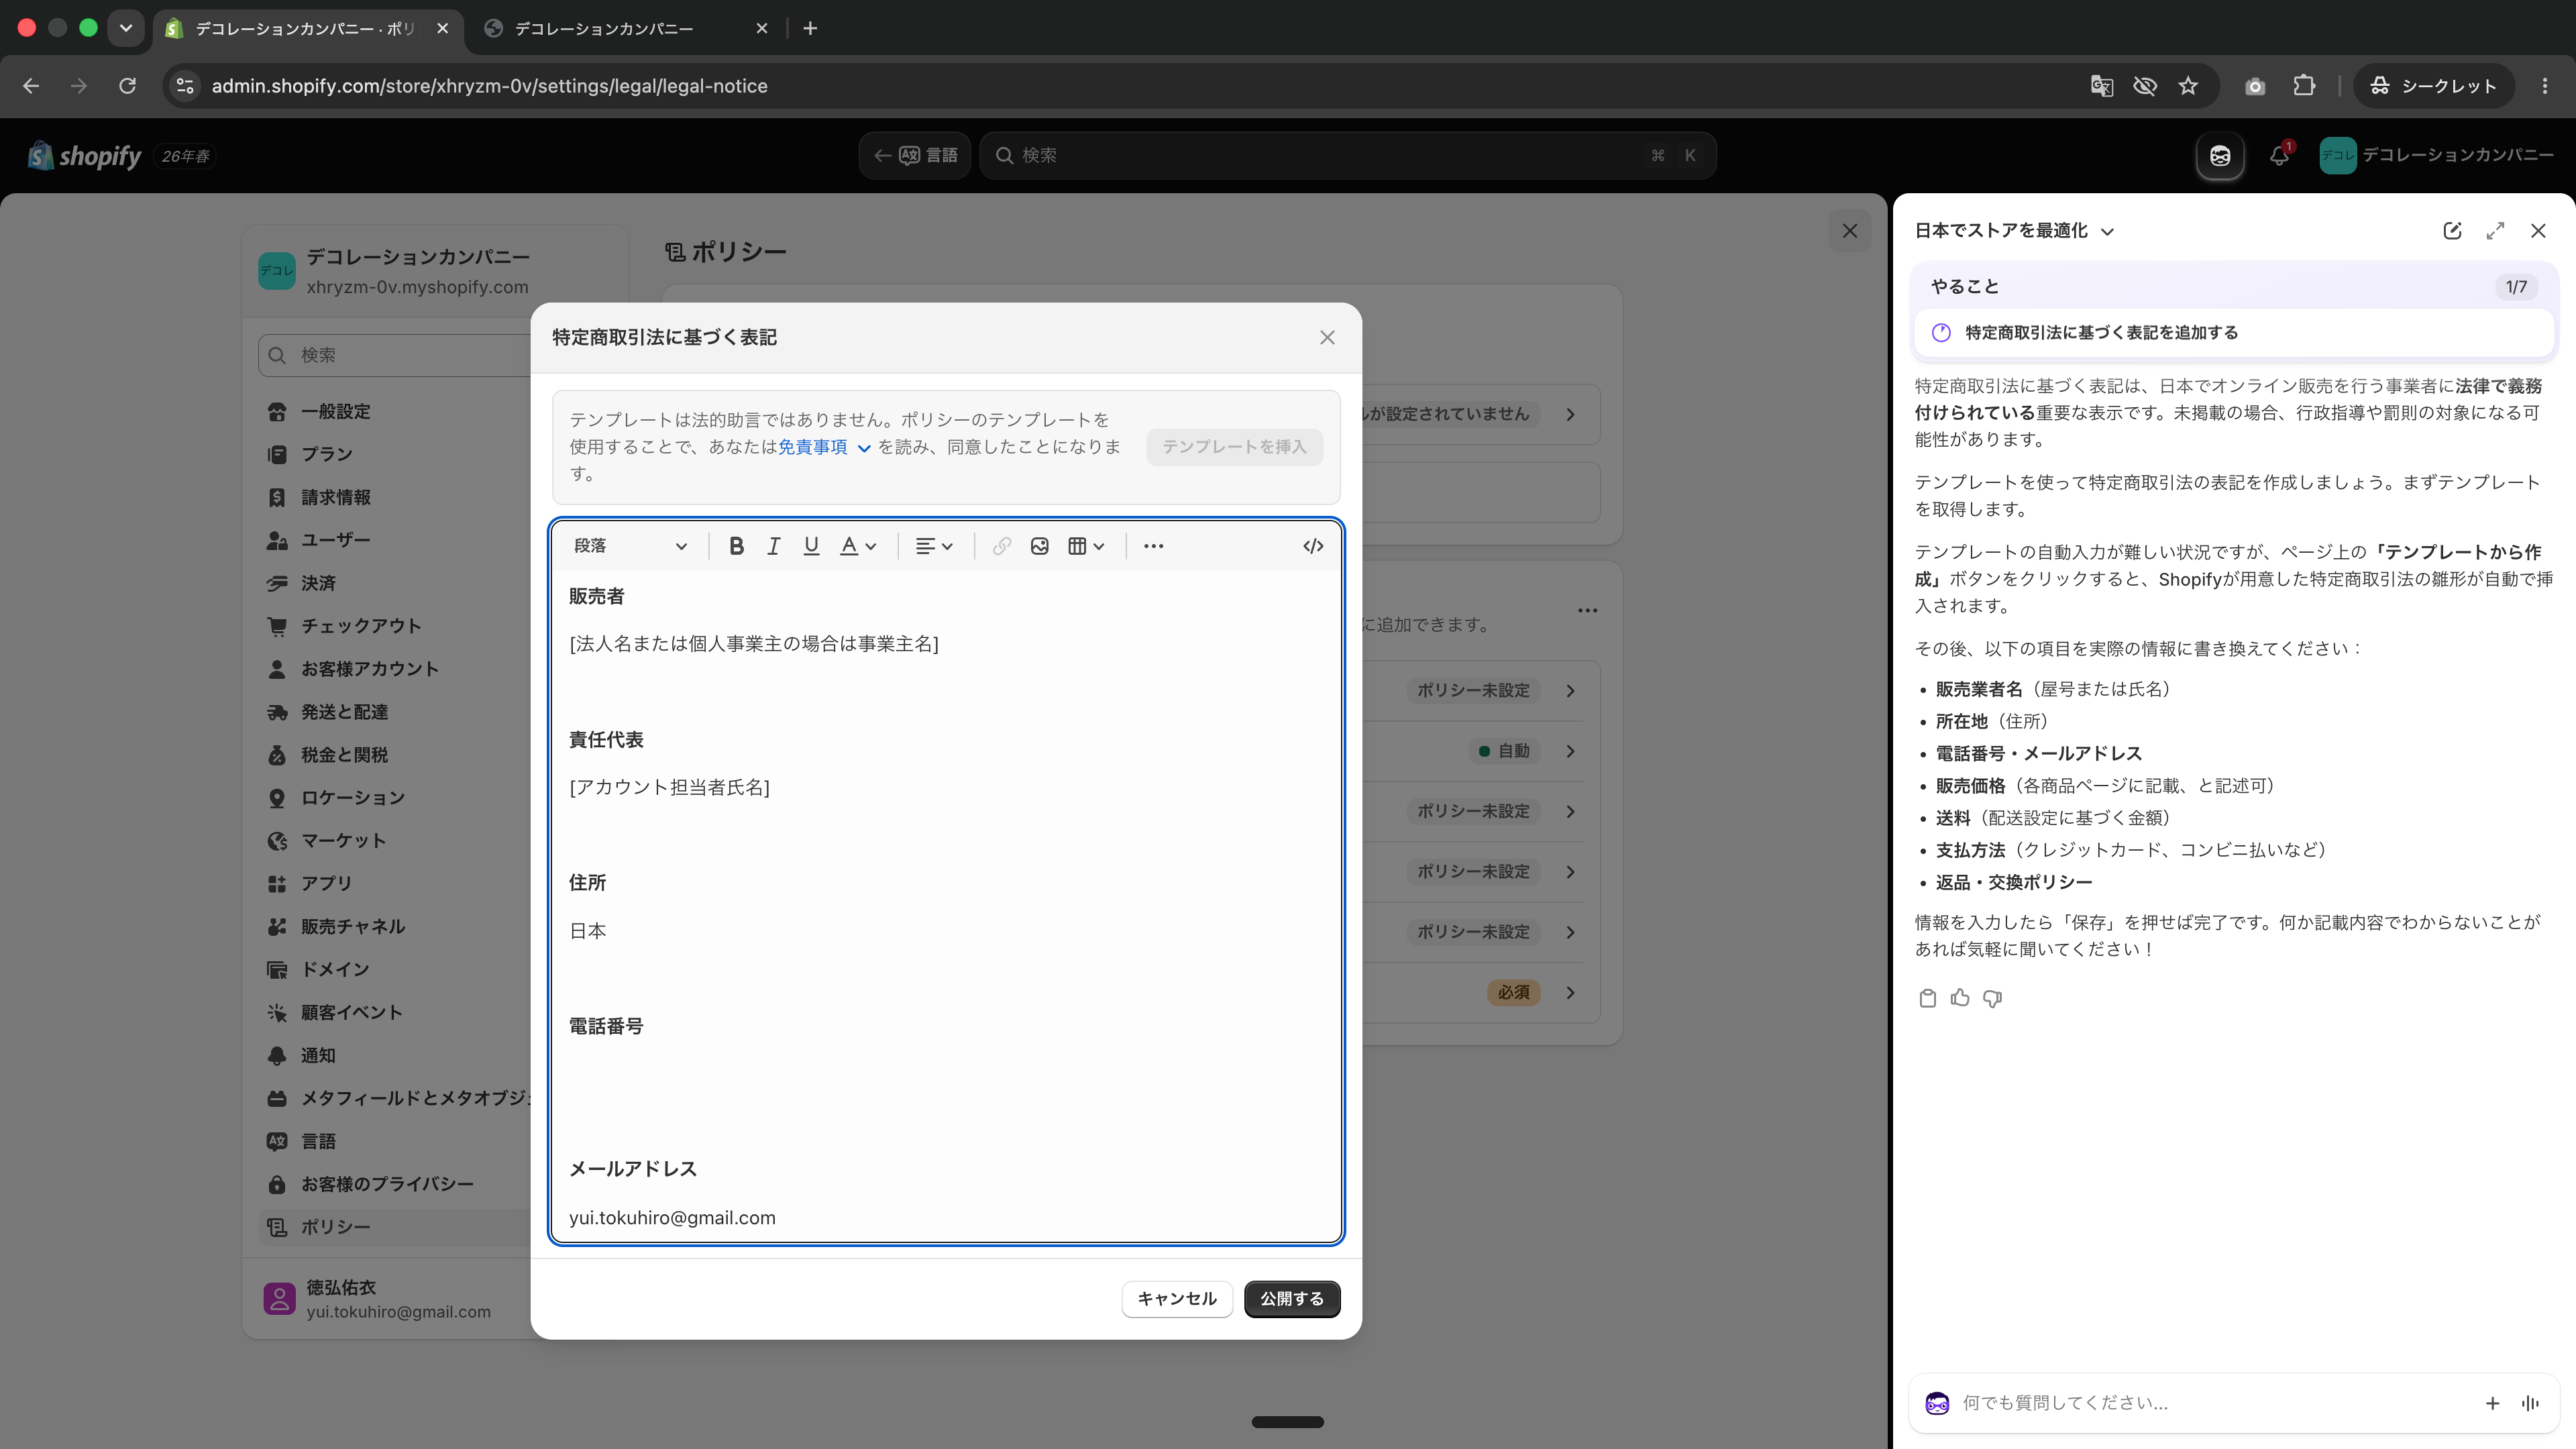2576x1449 pixels.
Task: Click inside the editor on the yui.tokuhiro@gmail.com line
Action: coord(672,1217)
